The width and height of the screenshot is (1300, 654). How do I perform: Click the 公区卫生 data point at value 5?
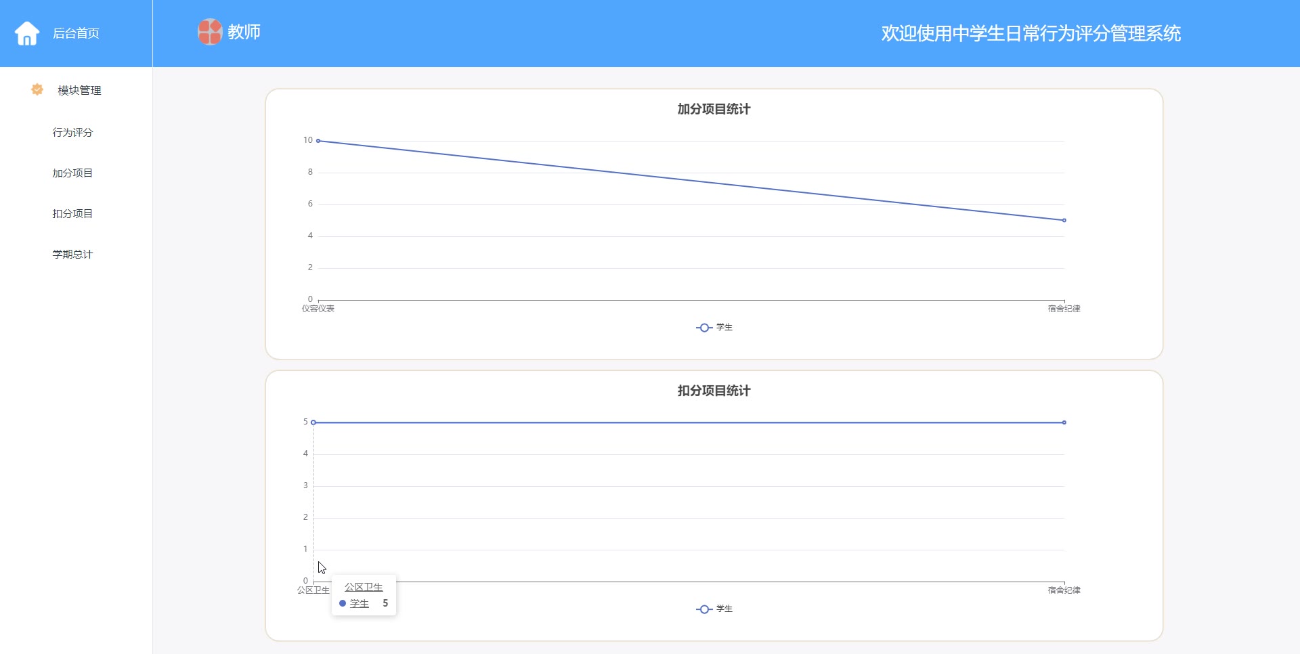[x=313, y=422]
